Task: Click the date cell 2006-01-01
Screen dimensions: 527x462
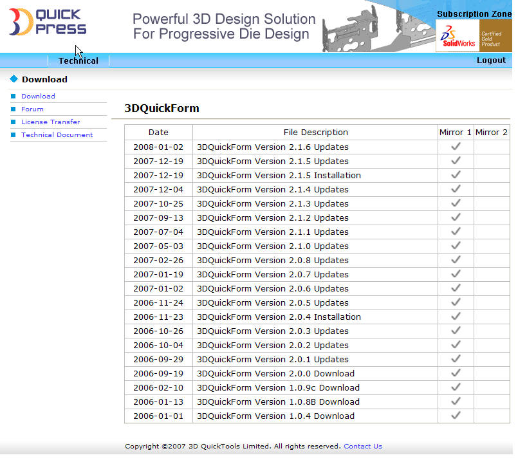Action: (x=158, y=416)
